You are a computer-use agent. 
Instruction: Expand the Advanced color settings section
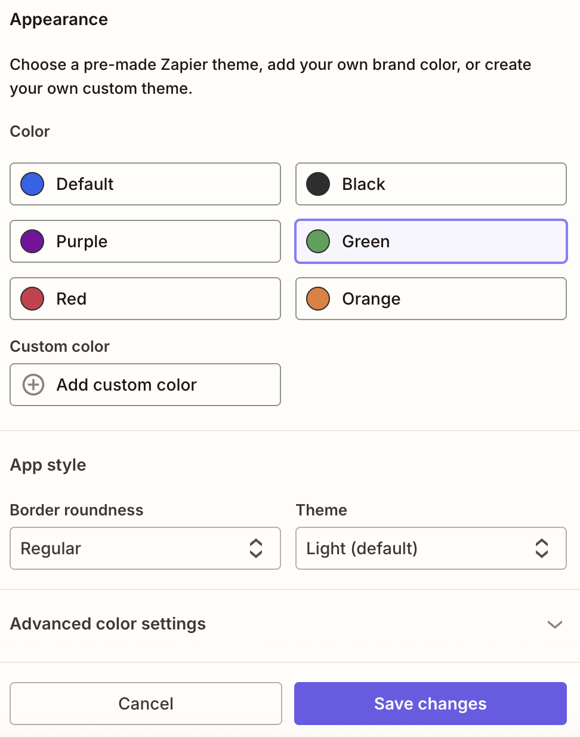click(290, 624)
